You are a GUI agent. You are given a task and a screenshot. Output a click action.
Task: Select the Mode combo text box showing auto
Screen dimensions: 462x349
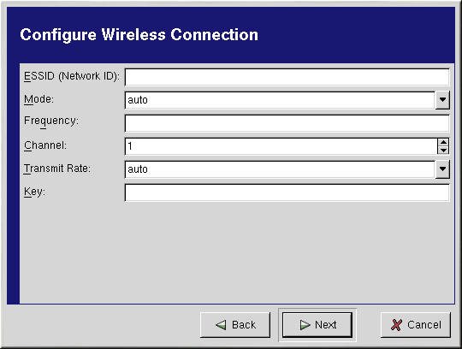pos(280,100)
